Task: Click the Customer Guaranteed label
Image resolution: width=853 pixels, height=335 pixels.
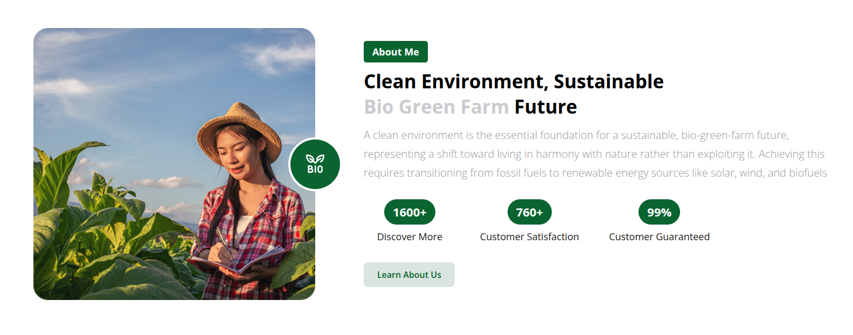Action: pos(659,237)
